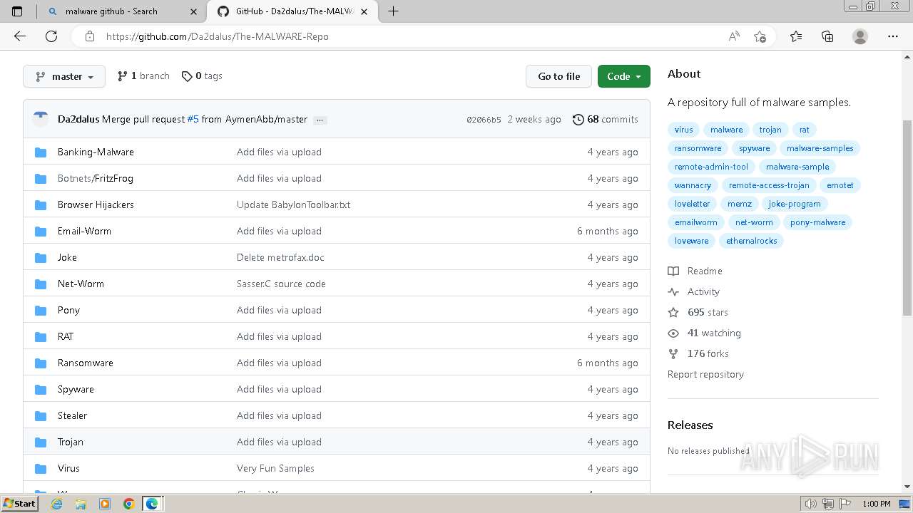Click the browser profile avatar
Viewport: 913px width, 513px height.
pos(860,36)
